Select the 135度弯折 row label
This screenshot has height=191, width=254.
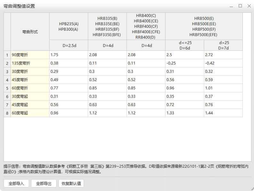pyautogui.click(x=30, y=63)
